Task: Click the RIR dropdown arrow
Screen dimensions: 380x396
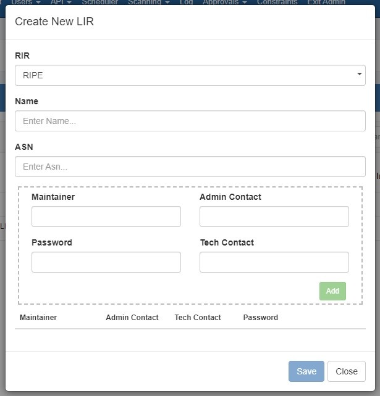Action: click(x=359, y=75)
